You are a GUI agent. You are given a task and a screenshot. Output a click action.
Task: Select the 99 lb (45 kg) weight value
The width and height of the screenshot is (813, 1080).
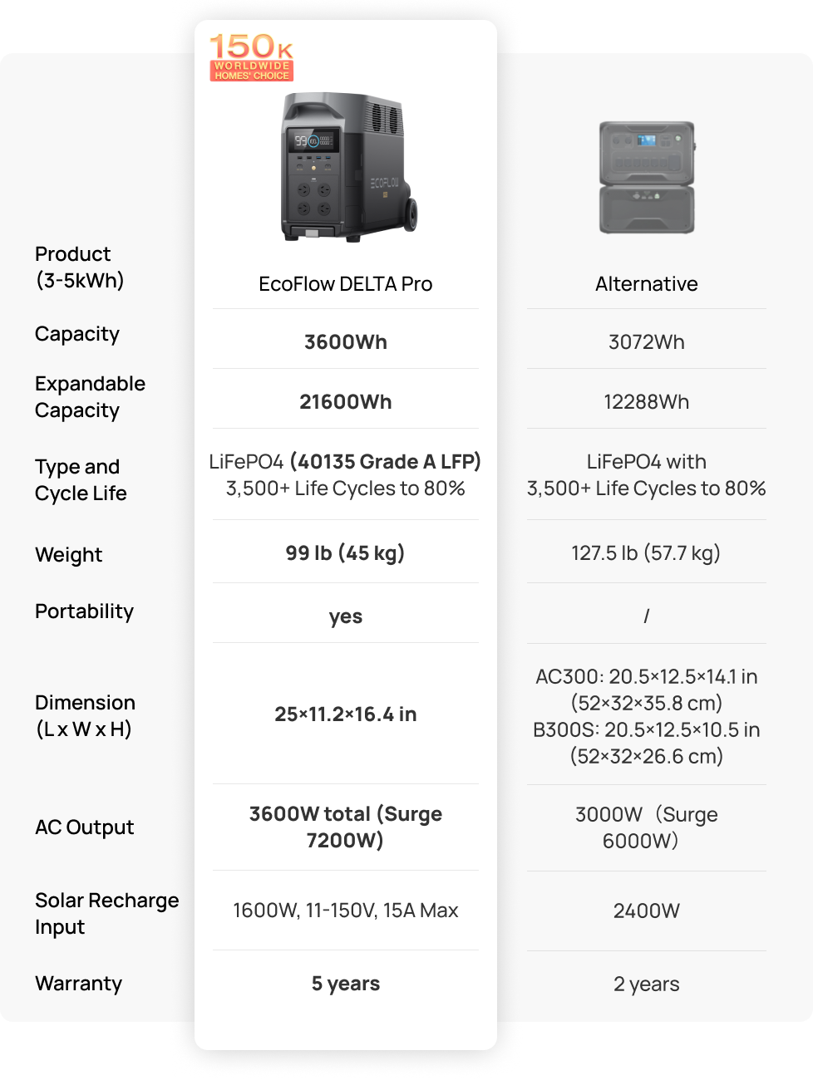coord(345,553)
